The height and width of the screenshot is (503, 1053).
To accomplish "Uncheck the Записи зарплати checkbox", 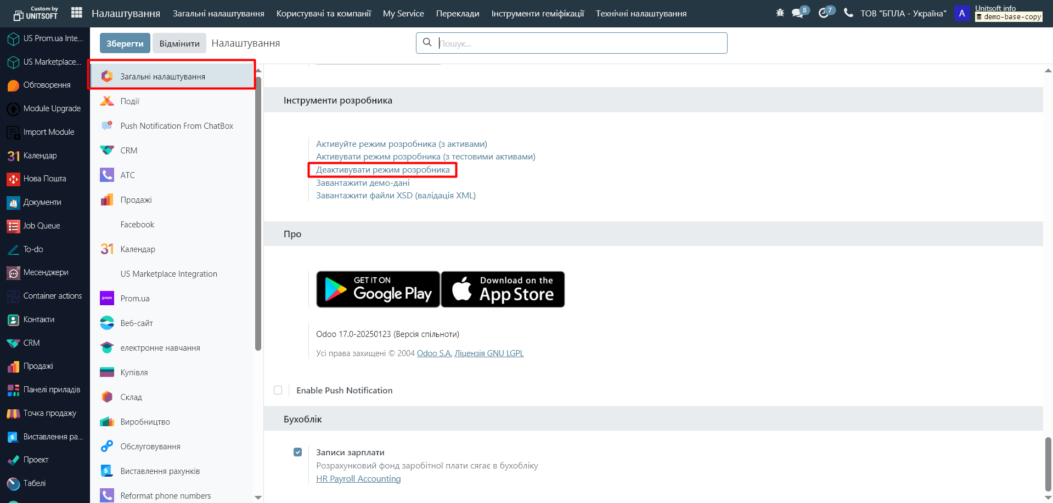I will click(x=297, y=452).
